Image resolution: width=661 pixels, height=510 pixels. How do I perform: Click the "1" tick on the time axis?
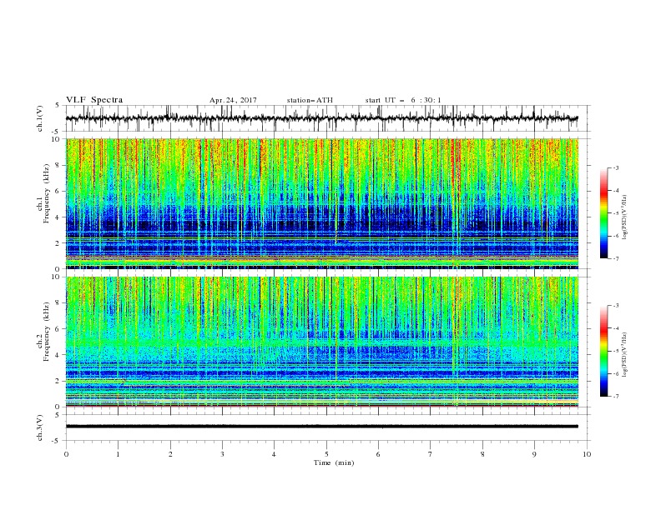[x=118, y=454]
